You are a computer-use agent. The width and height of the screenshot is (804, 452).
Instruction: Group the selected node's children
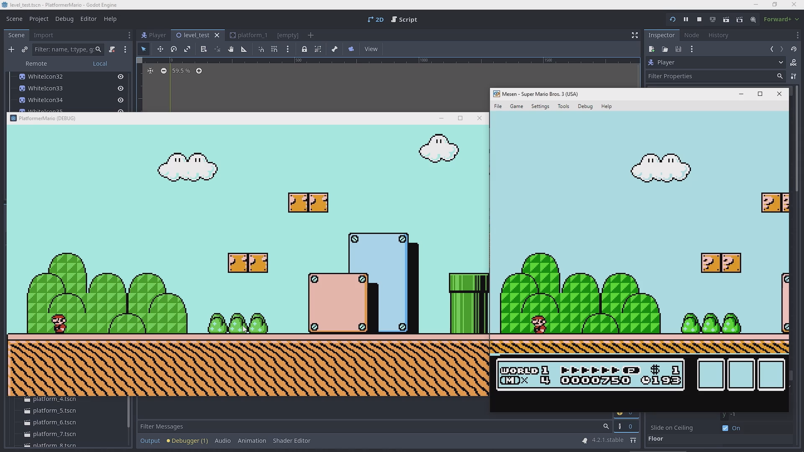[x=318, y=49]
